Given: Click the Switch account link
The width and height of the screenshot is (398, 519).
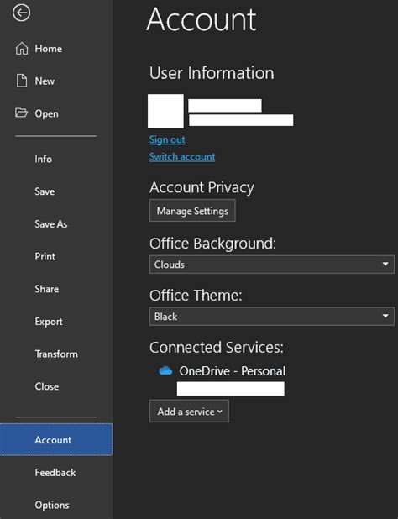Looking at the screenshot, I should (x=182, y=156).
